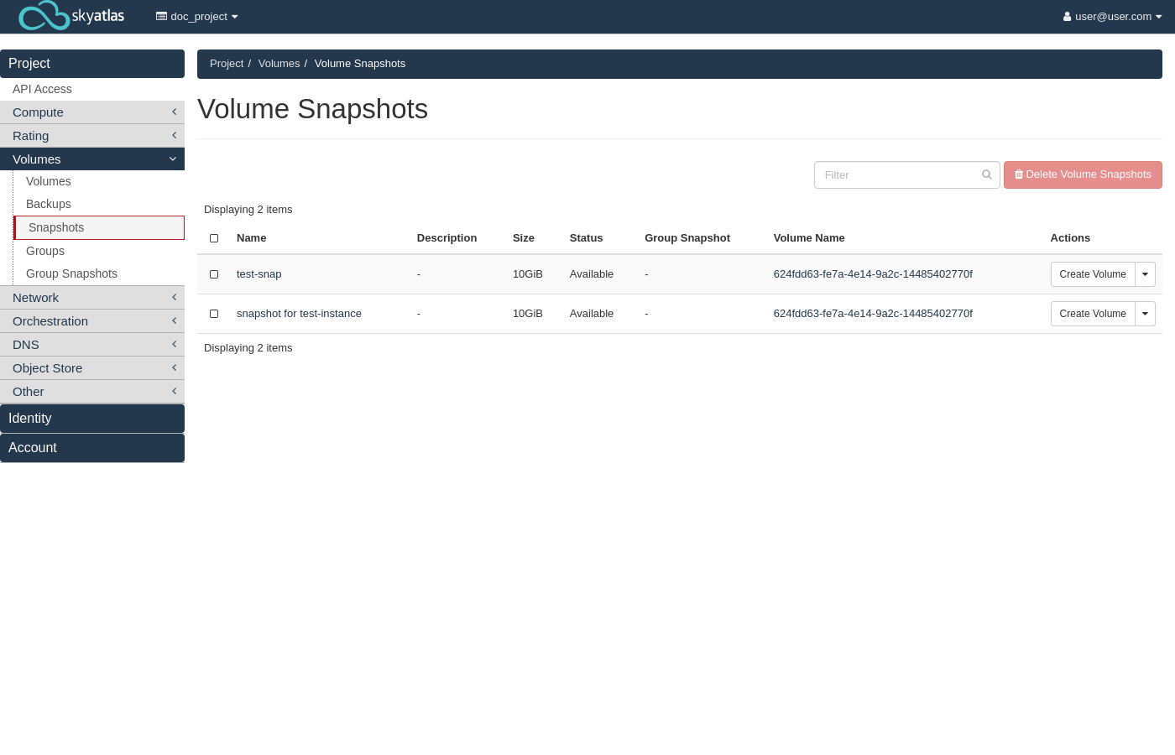Screen dimensions: 1175x755
Task: Open the doc_project project selector dropdown
Action: (197, 16)
